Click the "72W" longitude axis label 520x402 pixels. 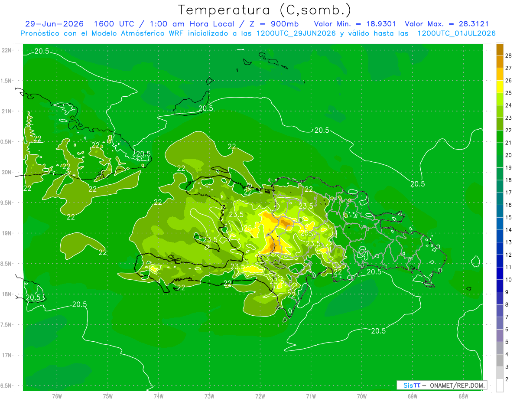(x=260, y=396)
